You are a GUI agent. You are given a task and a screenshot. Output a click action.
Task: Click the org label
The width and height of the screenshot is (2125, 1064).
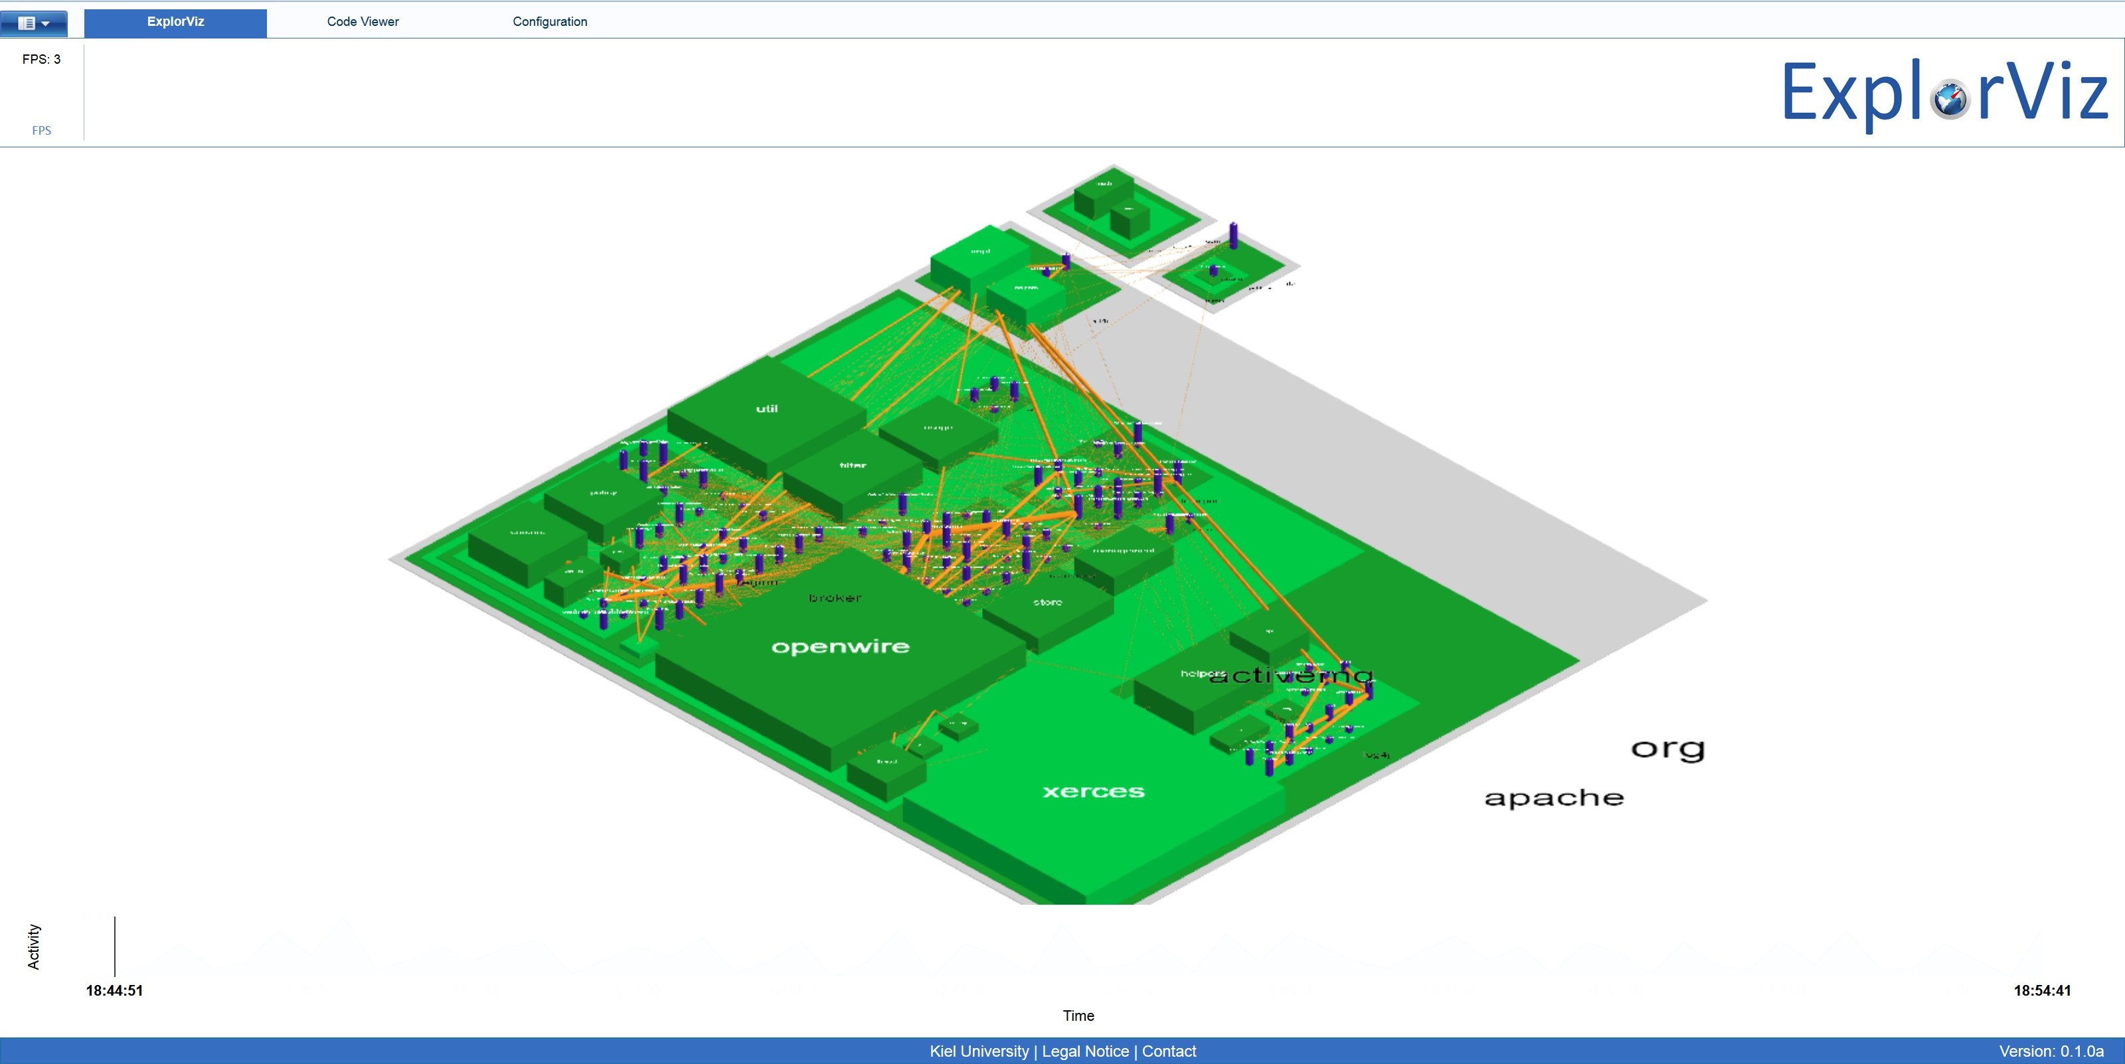point(1668,750)
